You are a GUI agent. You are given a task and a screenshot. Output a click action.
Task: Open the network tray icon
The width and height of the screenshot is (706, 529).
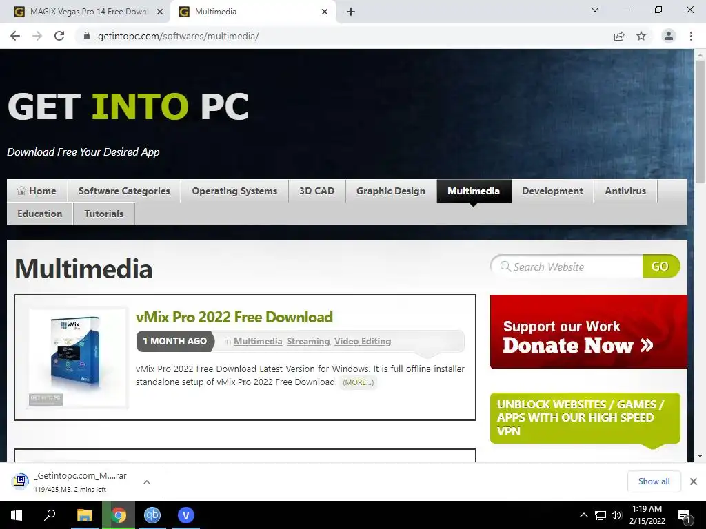[601, 515]
